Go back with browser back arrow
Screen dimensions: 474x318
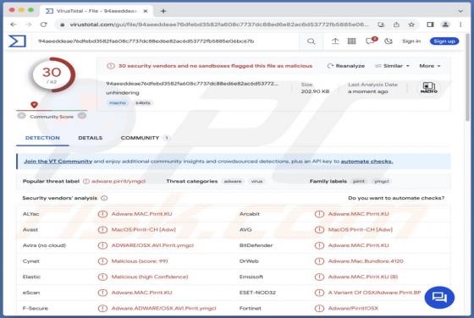(x=14, y=25)
